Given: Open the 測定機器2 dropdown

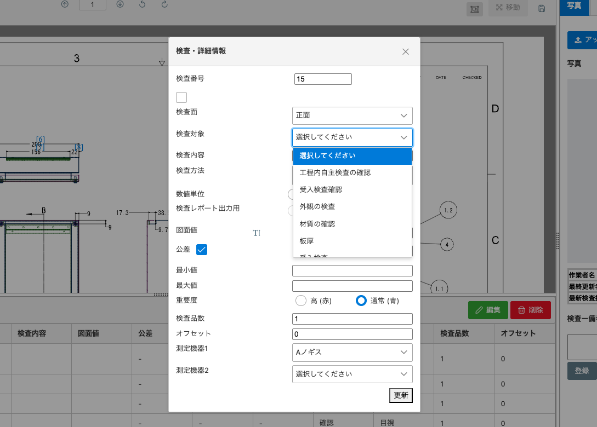Looking at the screenshot, I should (352, 374).
